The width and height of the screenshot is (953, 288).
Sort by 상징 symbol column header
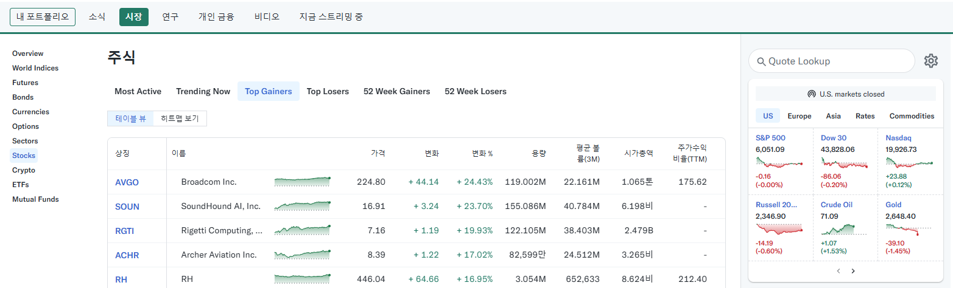[122, 153]
